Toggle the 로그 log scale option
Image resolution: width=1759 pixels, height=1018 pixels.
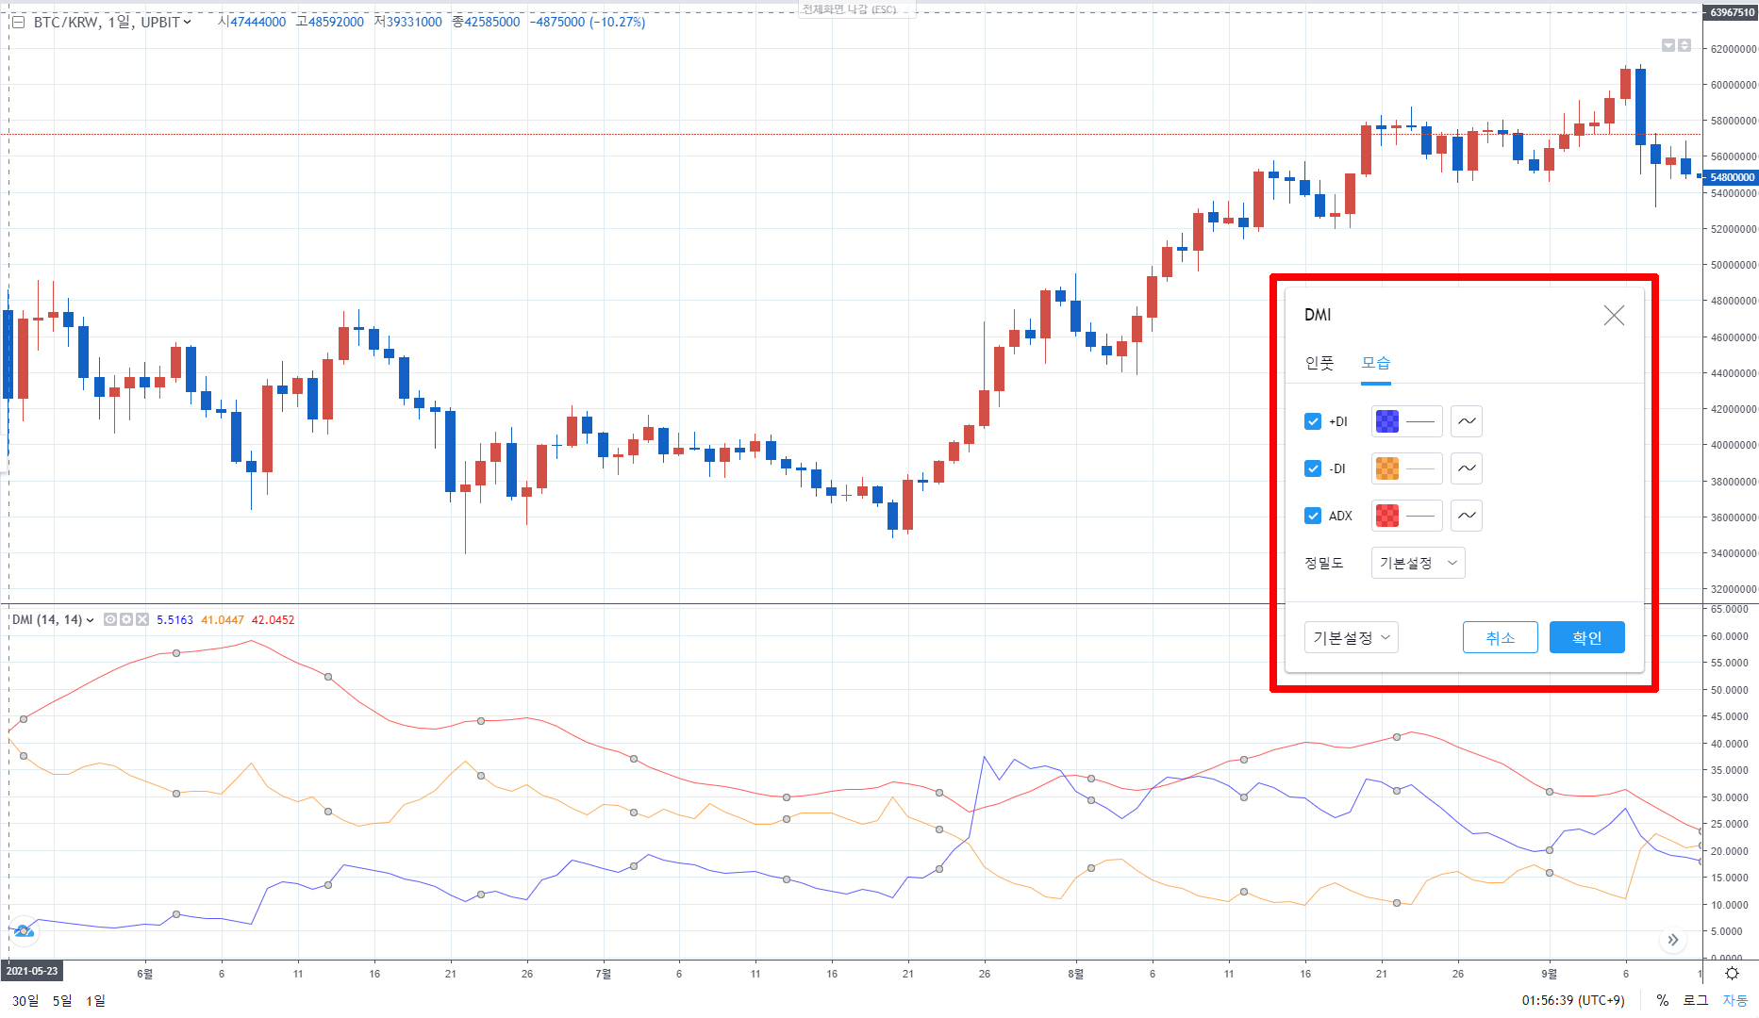(x=1696, y=1000)
